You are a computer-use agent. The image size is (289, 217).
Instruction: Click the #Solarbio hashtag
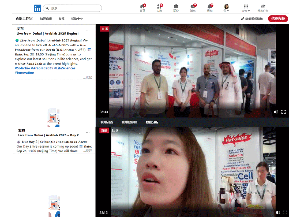[22, 68]
